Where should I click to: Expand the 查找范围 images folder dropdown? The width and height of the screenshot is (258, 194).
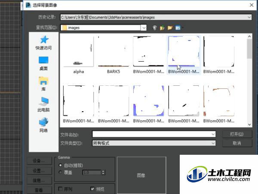click(144, 28)
